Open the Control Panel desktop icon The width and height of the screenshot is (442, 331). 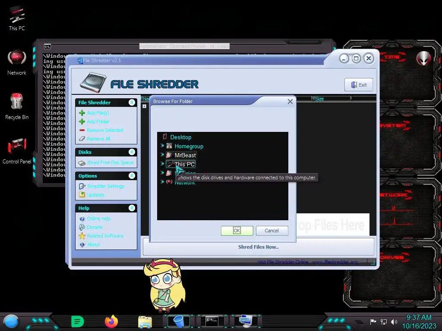(17, 150)
